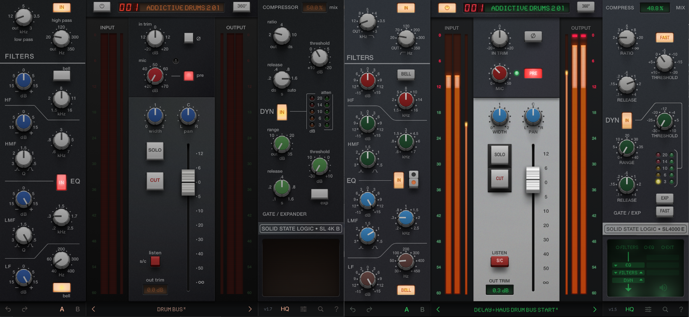Viewport: 689px width, 317px height.
Task: Click power bypass icon of SL 4K B
Action: pyautogui.click(x=102, y=6)
